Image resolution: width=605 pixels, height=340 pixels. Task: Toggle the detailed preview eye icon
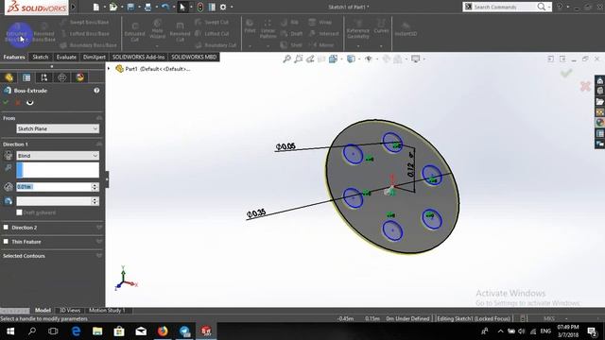pos(29,102)
